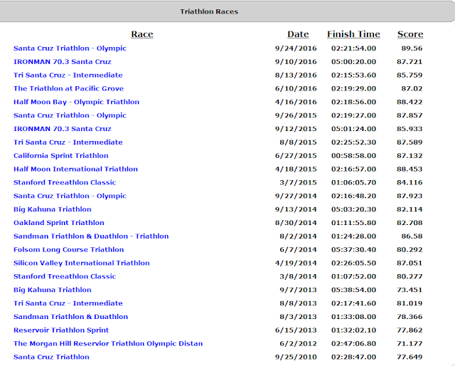Select the date 8/30/2014

point(296,223)
